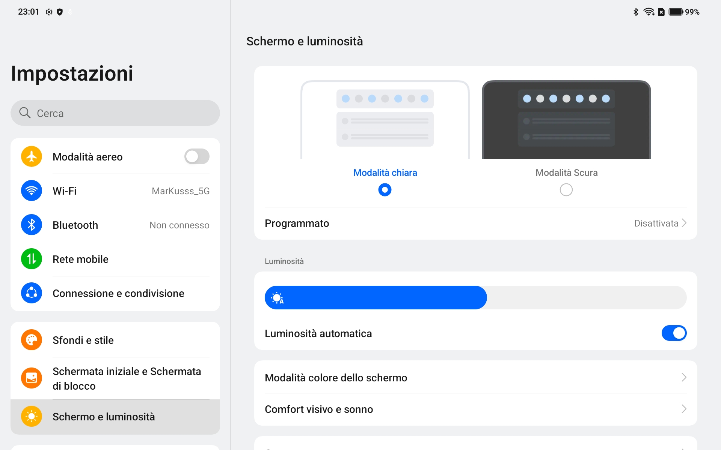Viewport: 721px width, 450px height.
Task: Select the Modalità Scura radio button
Action: coord(566,190)
